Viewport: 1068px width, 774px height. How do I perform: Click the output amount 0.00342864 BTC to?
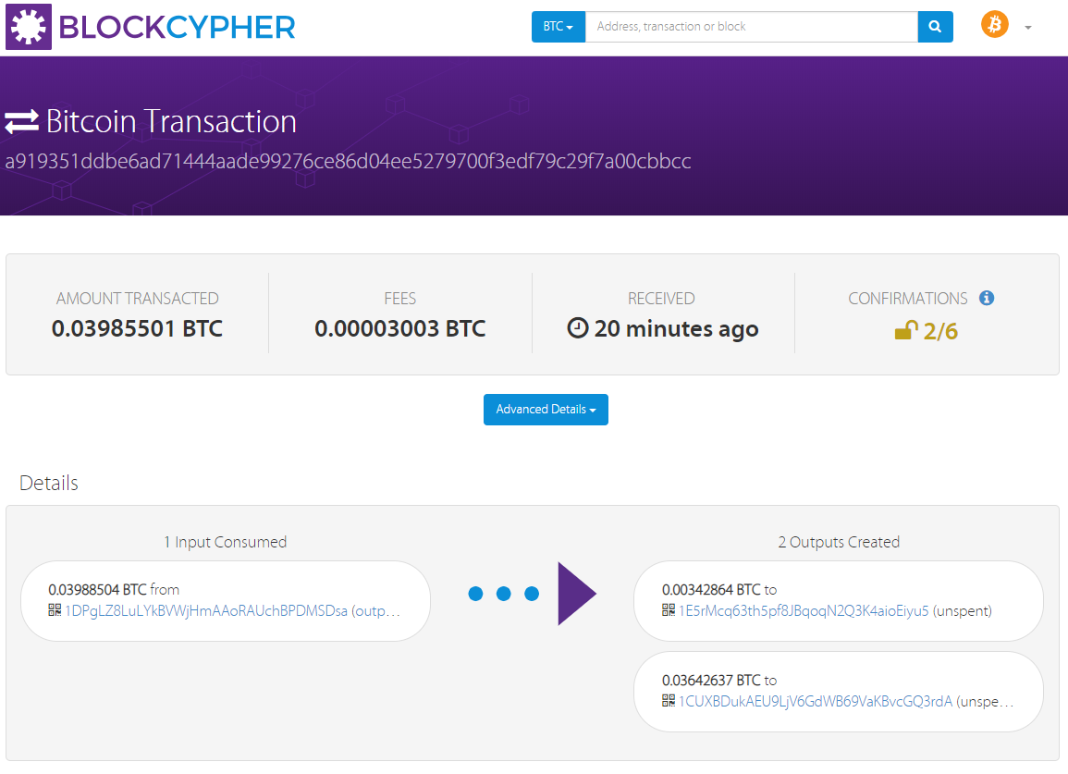pyautogui.click(x=719, y=589)
